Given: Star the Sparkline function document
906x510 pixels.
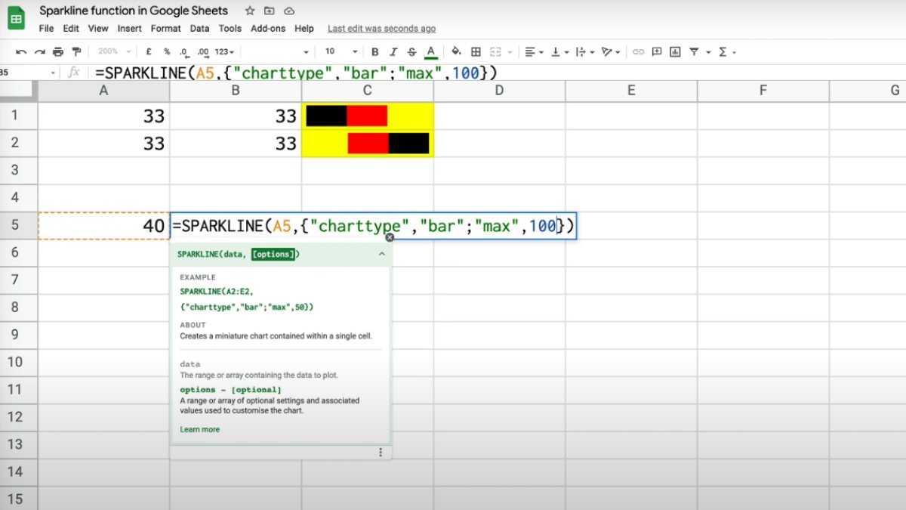Looking at the screenshot, I should point(250,11).
